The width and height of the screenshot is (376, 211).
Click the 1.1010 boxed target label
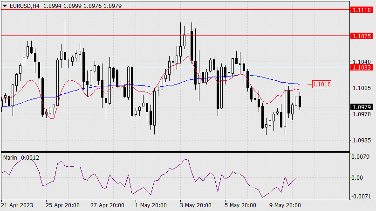pos(321,84)
